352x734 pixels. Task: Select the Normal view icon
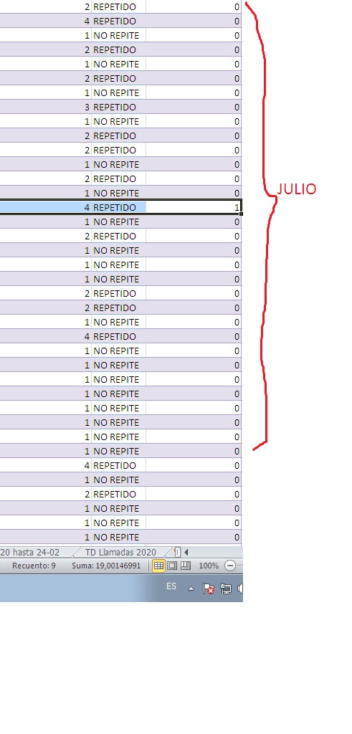(x=158, y=566)
